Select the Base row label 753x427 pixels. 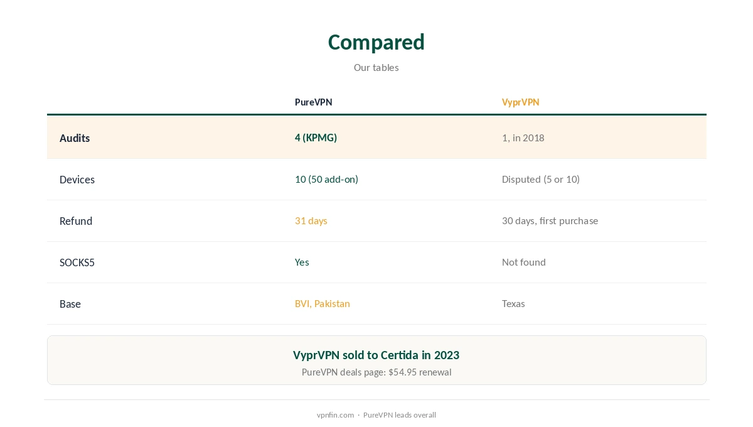click(x=70, y=304)
